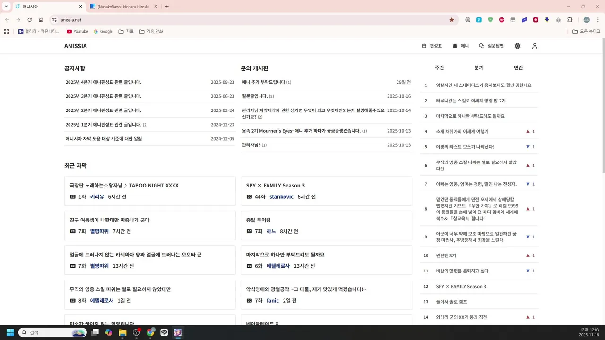
Task: Open a new browser tab
Action: (x=167, y=7)
